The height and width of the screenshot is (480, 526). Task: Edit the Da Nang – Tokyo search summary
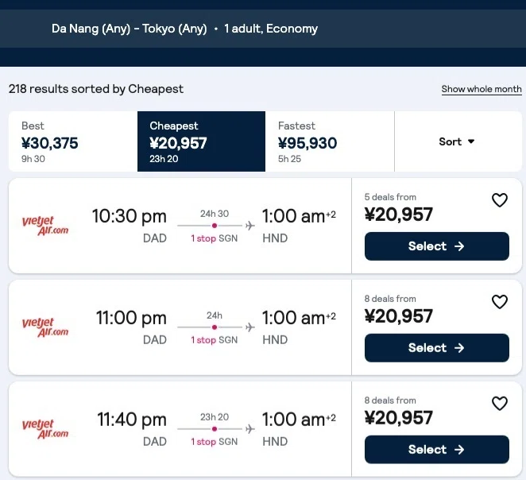184,29
